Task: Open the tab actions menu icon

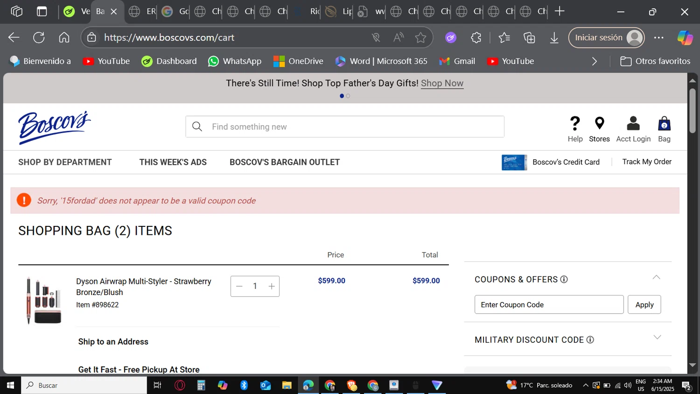Action: pyautogui.click(x=42, y=12)
